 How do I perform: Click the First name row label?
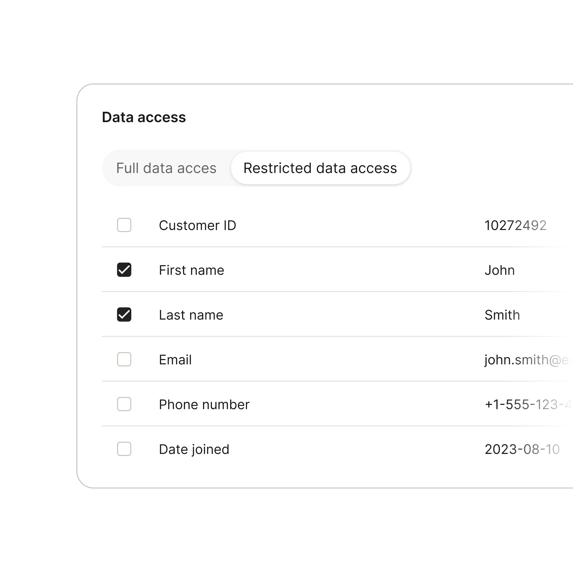(192, 270)
